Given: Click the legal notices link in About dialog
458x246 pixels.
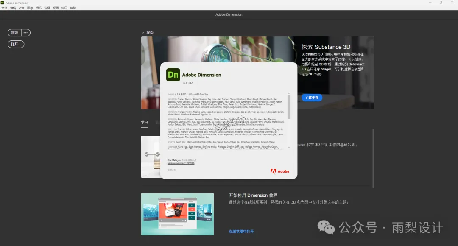Looking at the screenshot, I should (x=171, y=170).
